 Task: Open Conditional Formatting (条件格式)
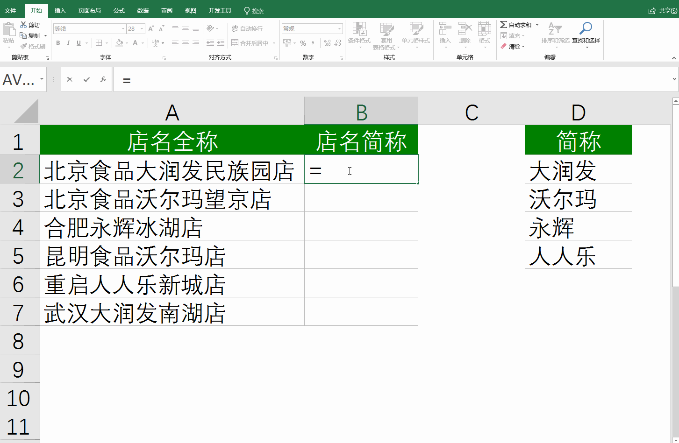pos(359,35)
